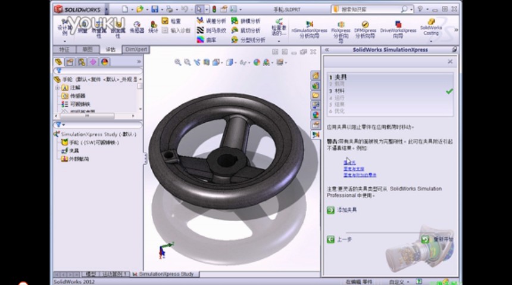Launch DriveWorksXpress wizard
The image size is (512, 285).
(398, 29)
